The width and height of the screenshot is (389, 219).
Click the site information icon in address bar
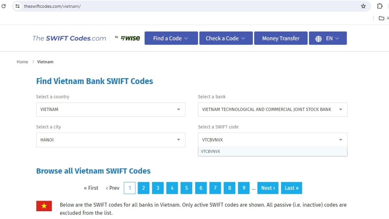point(18,6)
